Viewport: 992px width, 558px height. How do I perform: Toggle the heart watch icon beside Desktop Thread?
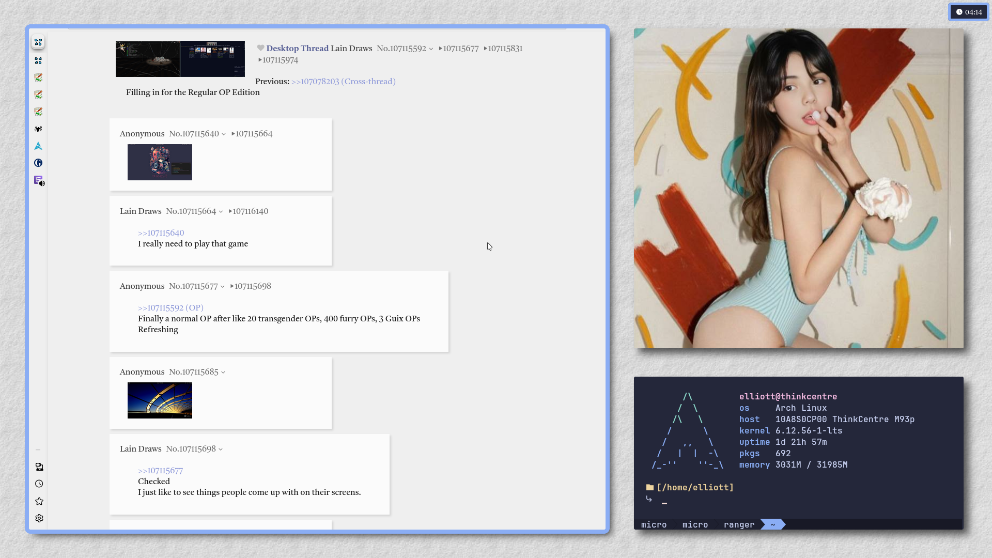tap(260, 48)
